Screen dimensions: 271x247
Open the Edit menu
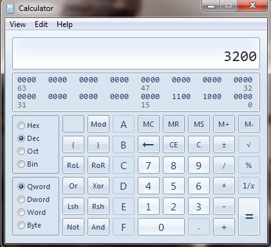(41, 24)
